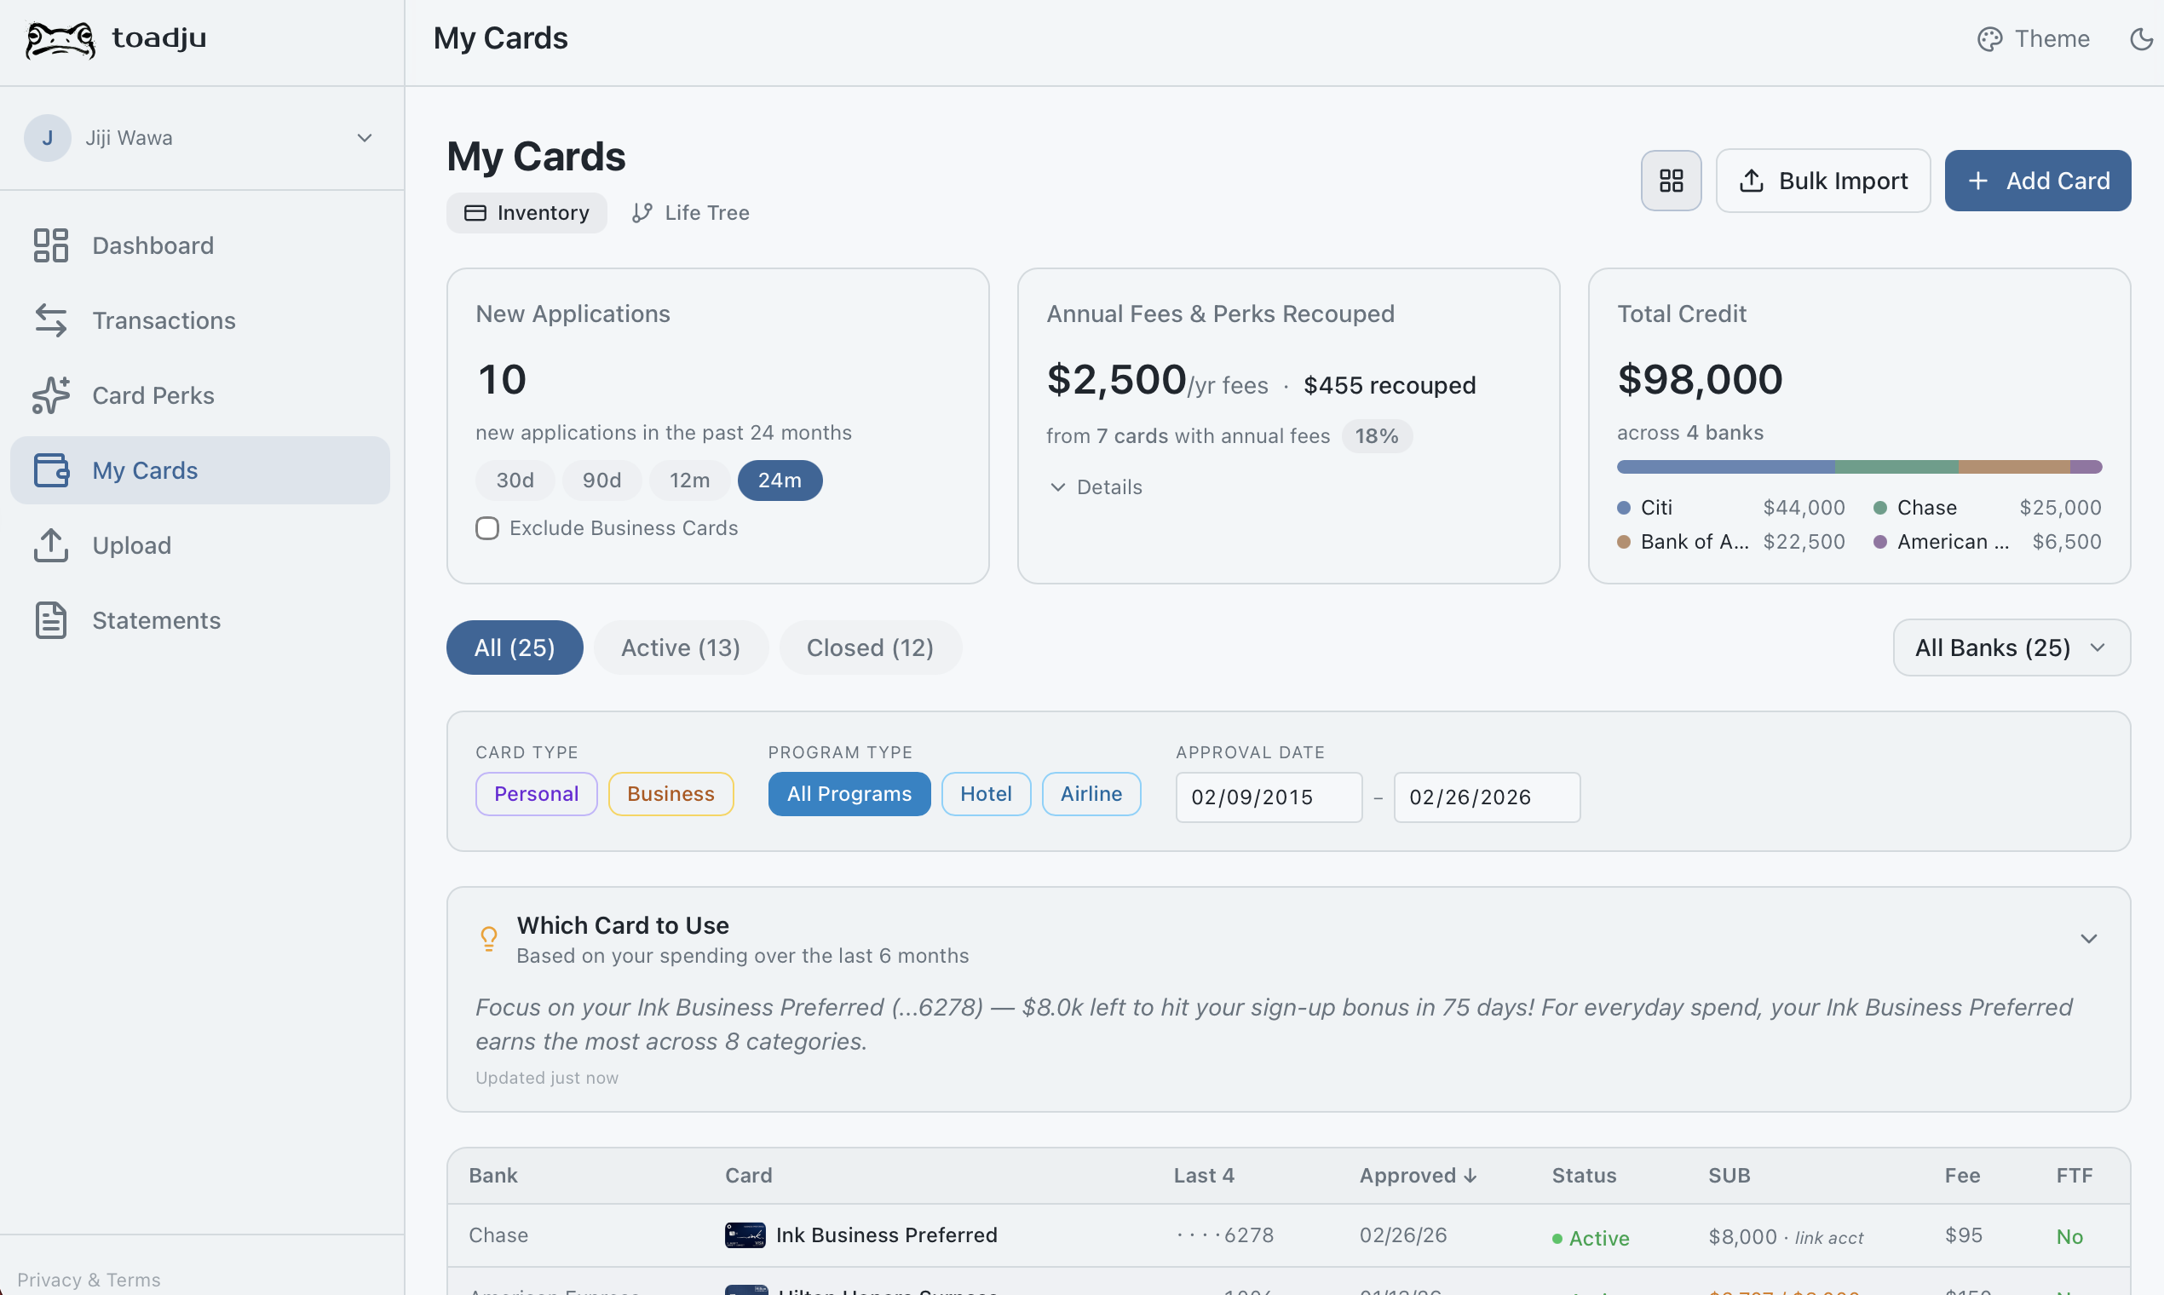
Task: Open Card Perks sparkle icon
Action: 50,395
